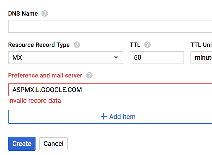Cancel the record set form
This screenshot has width=212, height=155.
(x=53, y=144)
